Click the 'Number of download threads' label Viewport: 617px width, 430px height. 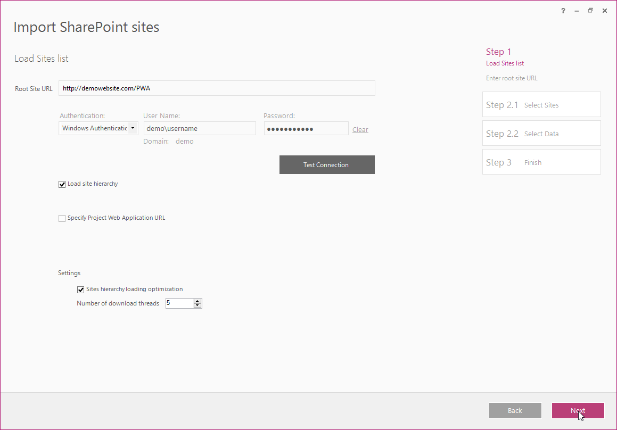118,303
